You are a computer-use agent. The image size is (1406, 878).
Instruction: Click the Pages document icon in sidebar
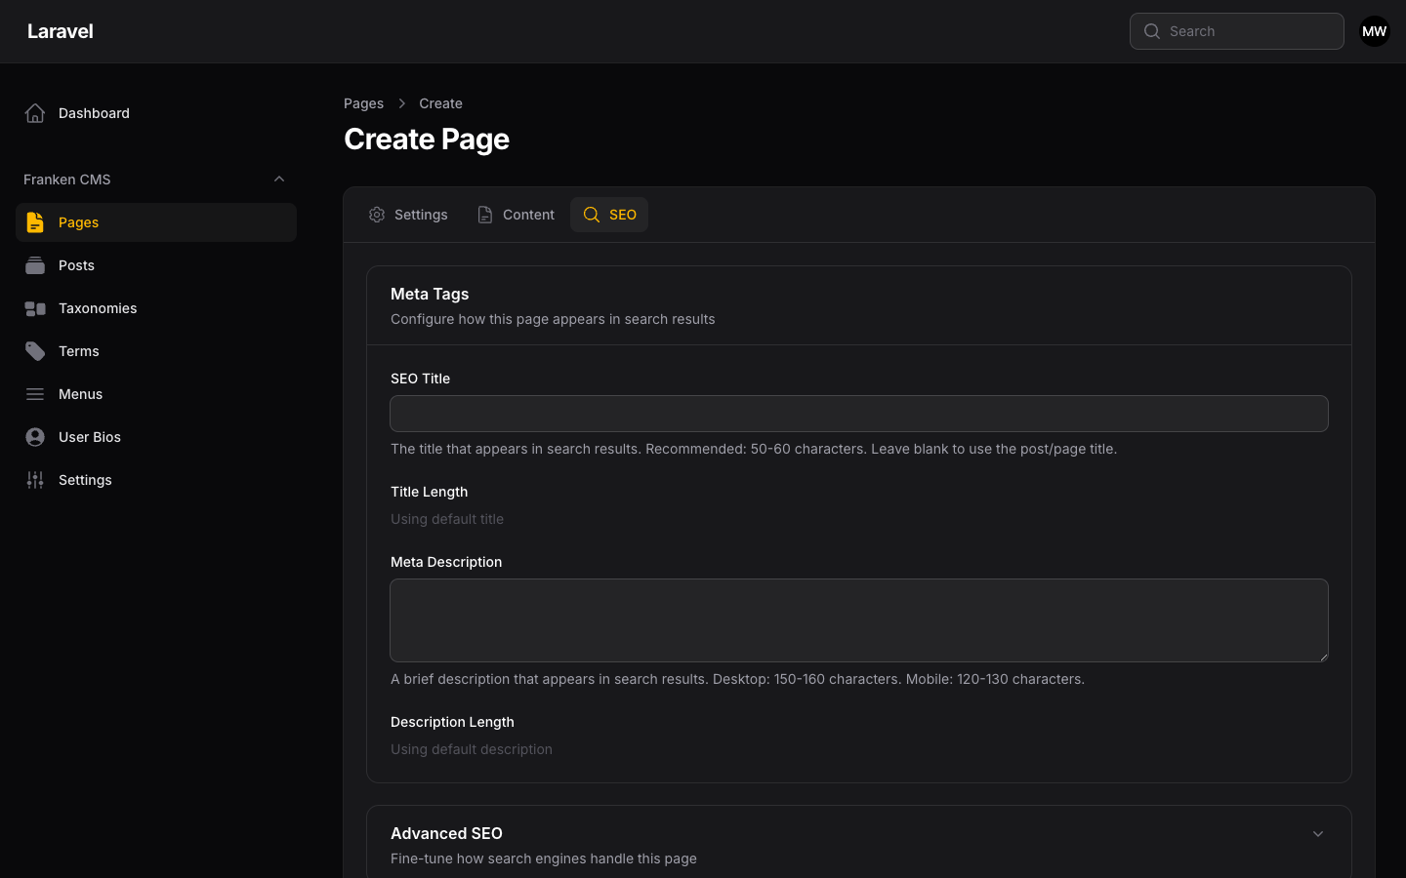tap(35, 221)
